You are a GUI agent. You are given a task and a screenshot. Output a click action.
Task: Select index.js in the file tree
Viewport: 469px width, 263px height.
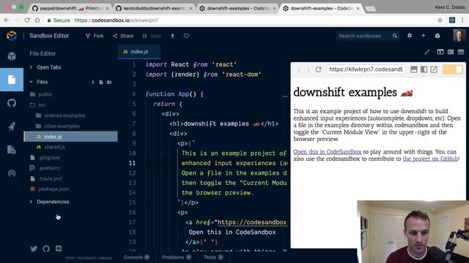tap(70, 137)
